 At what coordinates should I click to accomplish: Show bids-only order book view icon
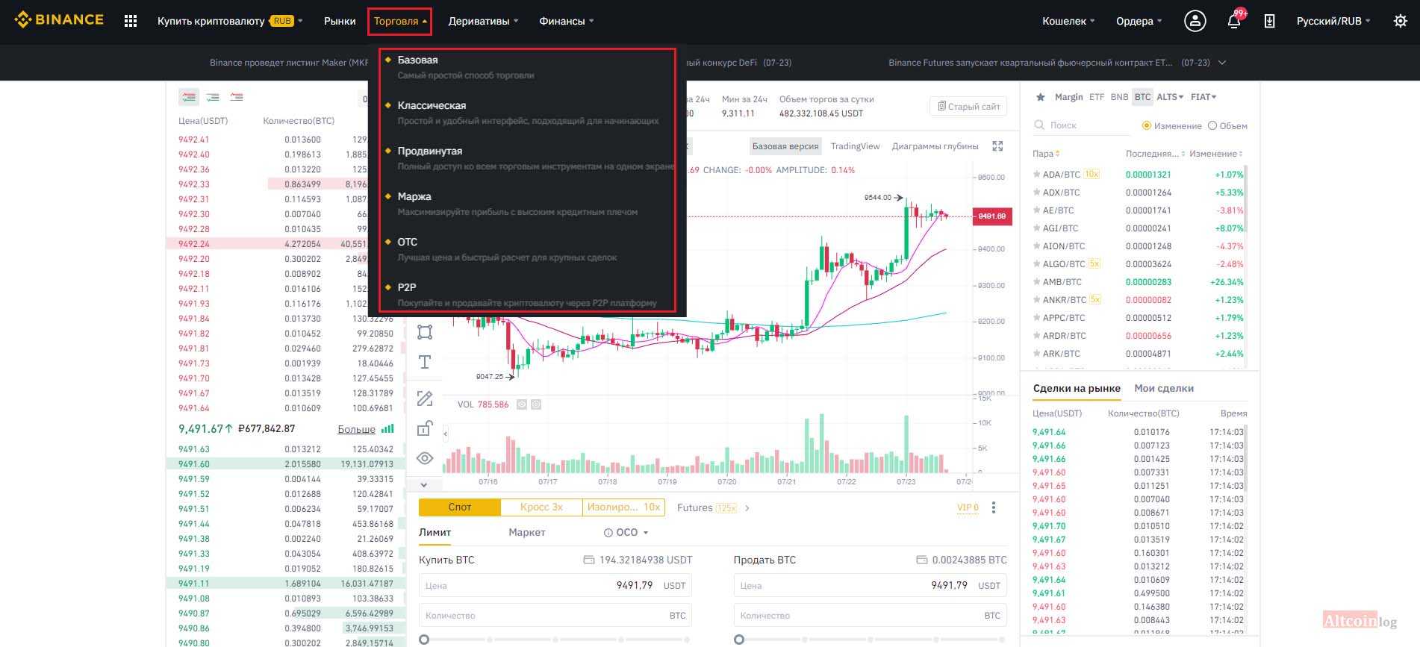[213, 97]
